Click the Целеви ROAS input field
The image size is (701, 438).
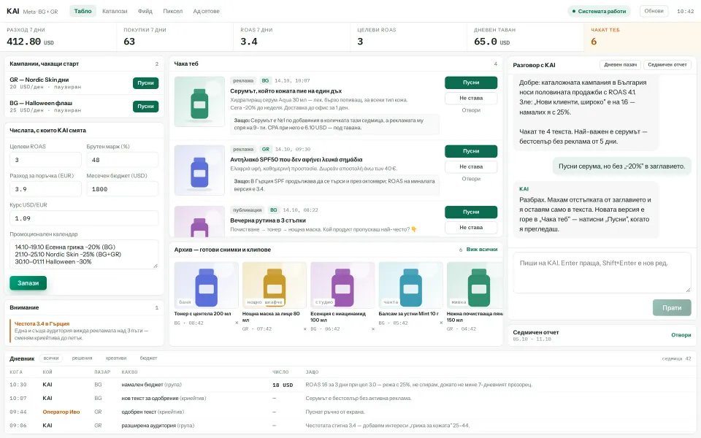(x=45, y=160)
